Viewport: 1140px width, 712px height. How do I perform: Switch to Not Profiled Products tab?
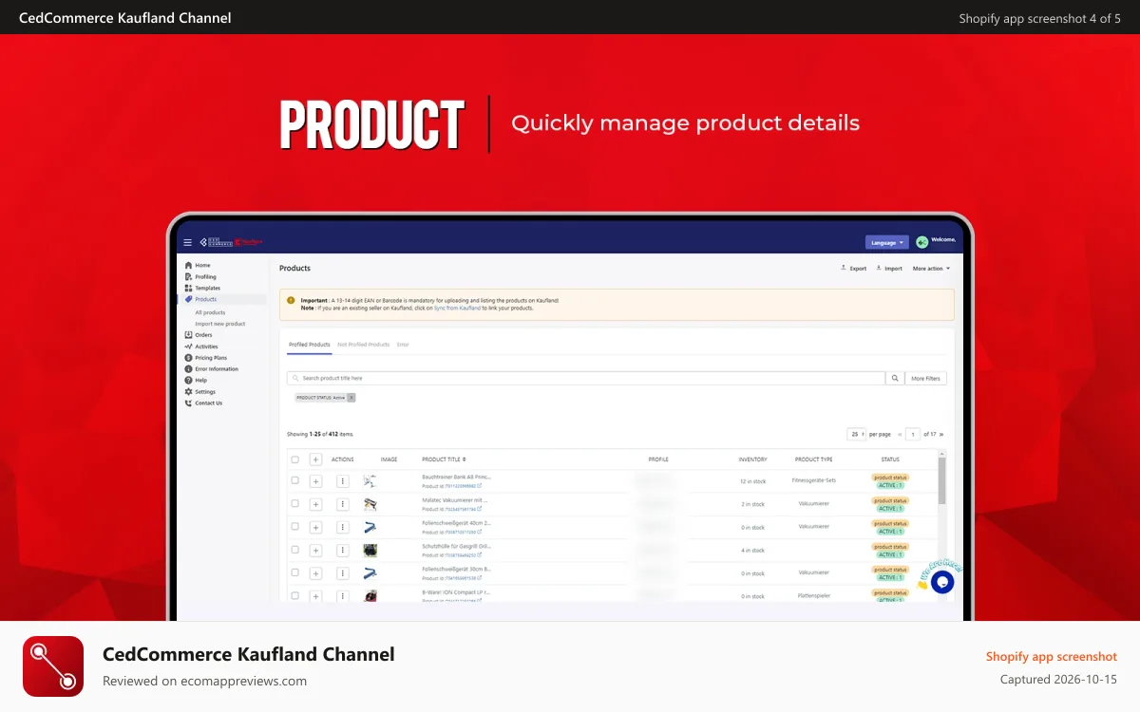pyautogui.click(x=364, y=345)
